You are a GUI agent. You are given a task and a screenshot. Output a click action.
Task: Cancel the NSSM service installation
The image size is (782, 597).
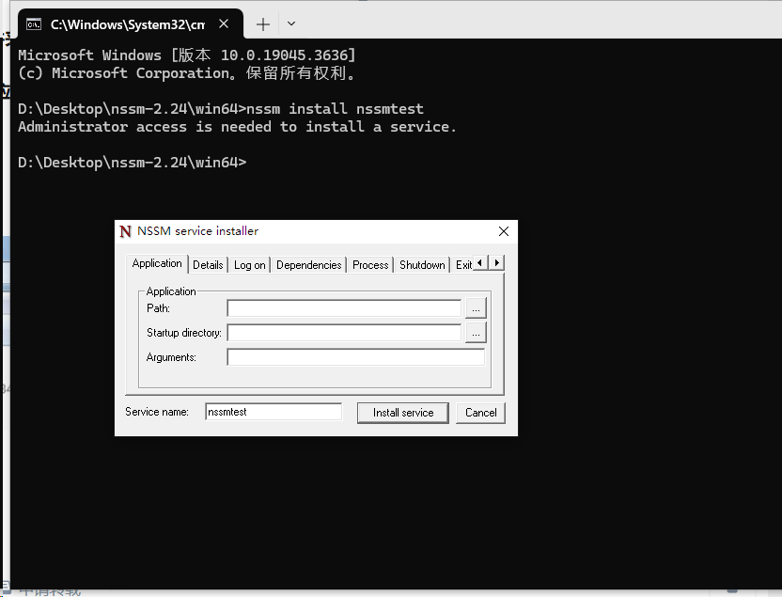click(x=480, y=412)
